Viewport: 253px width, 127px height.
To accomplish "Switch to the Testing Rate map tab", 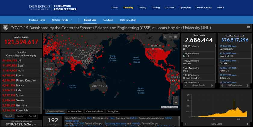I will click(113, 111).
